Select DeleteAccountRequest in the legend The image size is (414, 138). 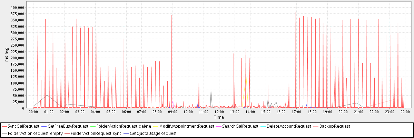coord(289,126)
